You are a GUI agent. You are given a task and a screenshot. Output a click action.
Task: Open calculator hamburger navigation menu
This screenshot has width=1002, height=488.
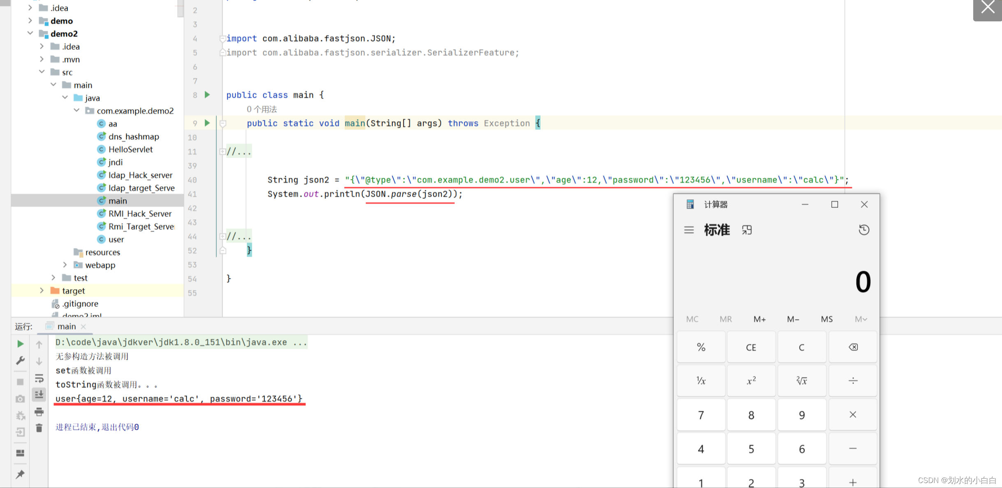(689, 230)
